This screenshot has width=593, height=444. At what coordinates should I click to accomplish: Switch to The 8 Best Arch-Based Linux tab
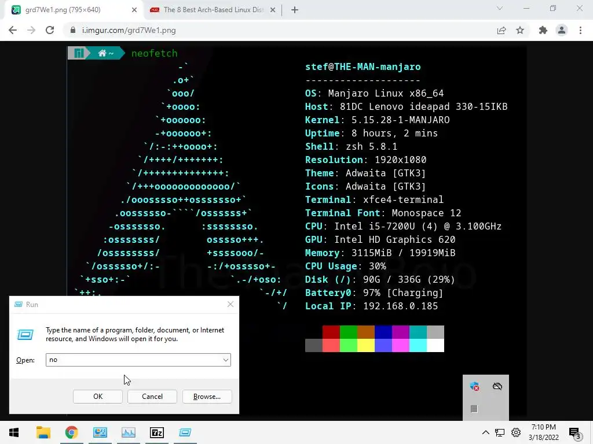coord(213,10)
